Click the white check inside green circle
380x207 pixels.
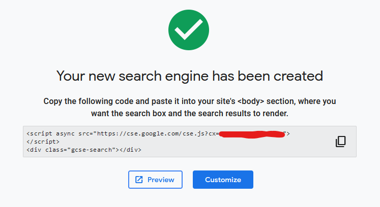(x=189, y=31)
